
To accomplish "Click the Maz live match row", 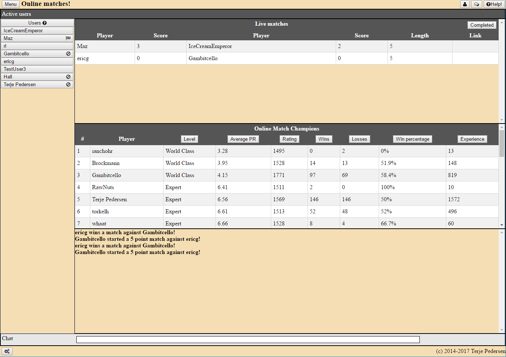I will 287,46.
